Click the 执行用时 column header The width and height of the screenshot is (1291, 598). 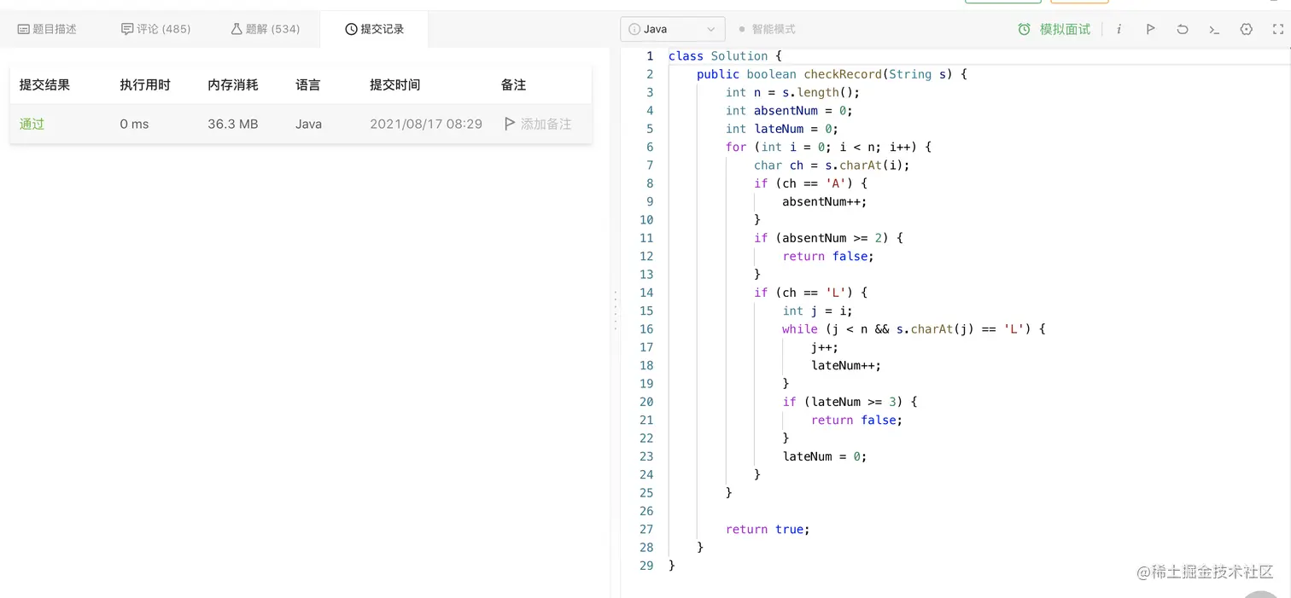click(145, 84)
